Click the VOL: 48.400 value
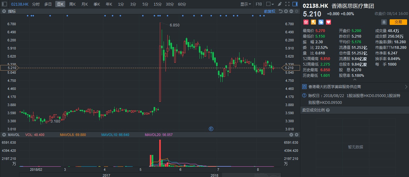The image size is (409, 177). [x=35, y=135]
